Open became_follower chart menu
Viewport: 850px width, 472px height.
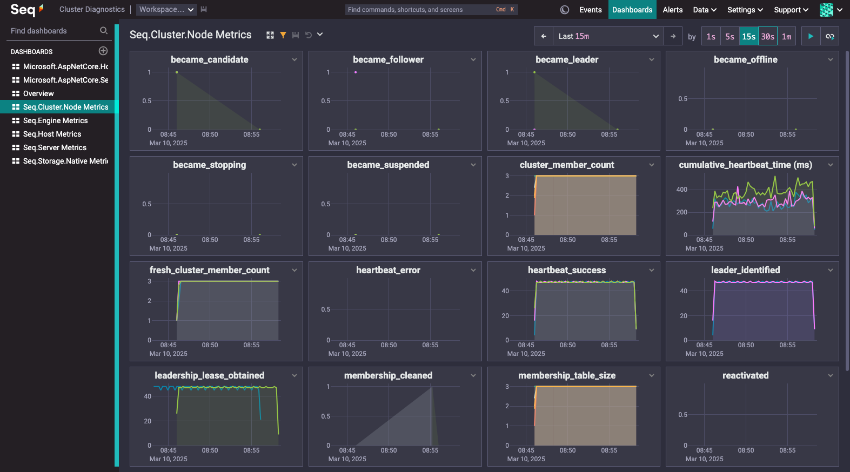pyautogui.click(x=473, y=59)
